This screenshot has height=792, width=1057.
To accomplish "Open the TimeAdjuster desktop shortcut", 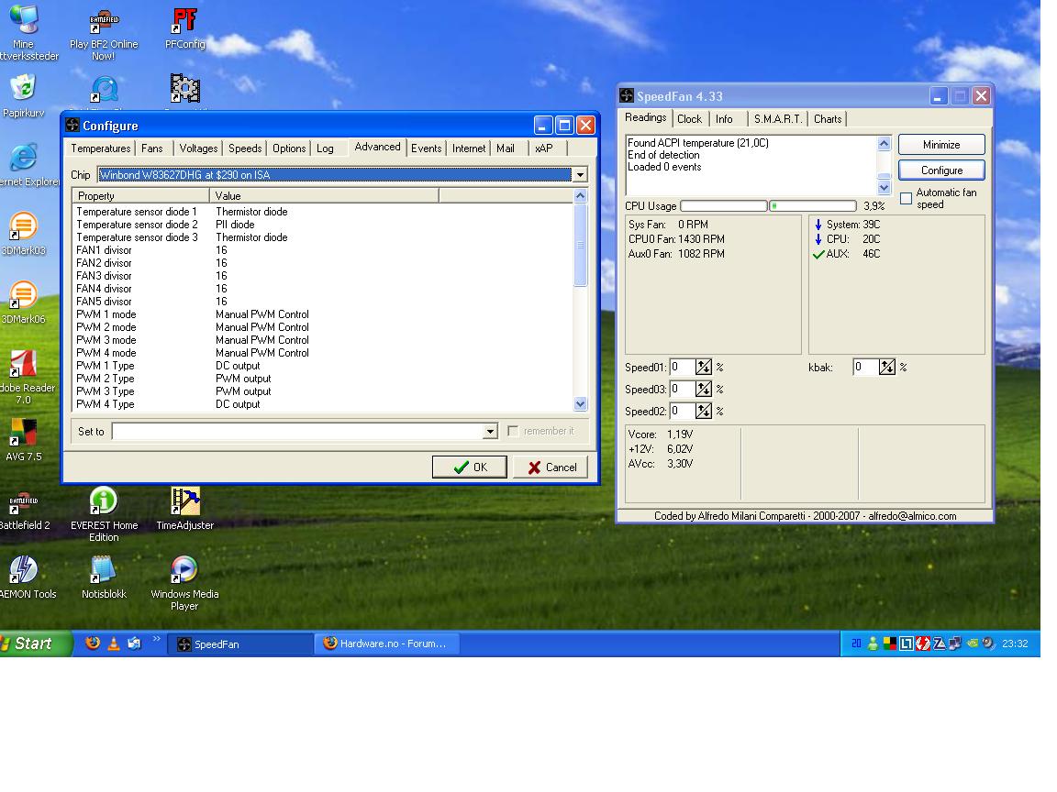I will coord(184,509).
